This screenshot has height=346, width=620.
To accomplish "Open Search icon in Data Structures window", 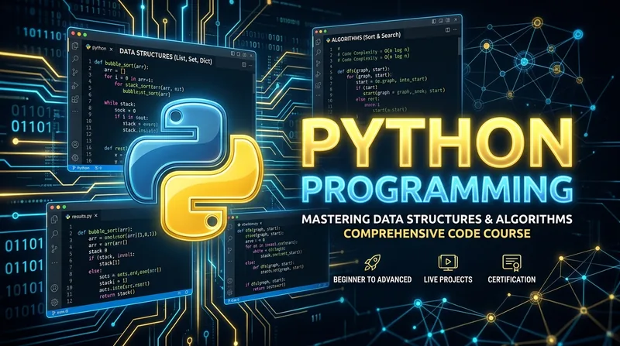I will tap(75, 59).
